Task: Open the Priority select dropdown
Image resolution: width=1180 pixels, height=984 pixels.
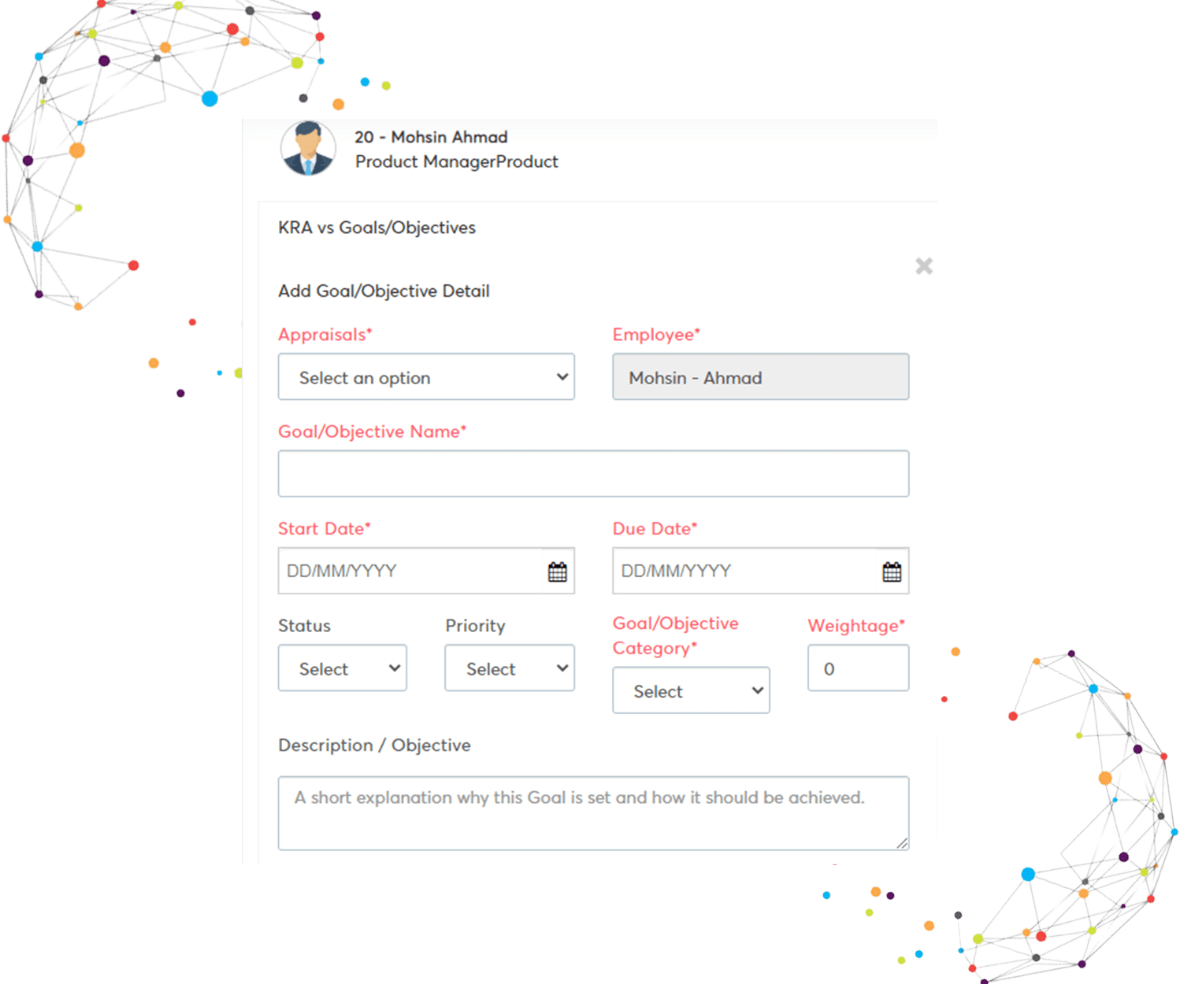Action: click(510, 668)
